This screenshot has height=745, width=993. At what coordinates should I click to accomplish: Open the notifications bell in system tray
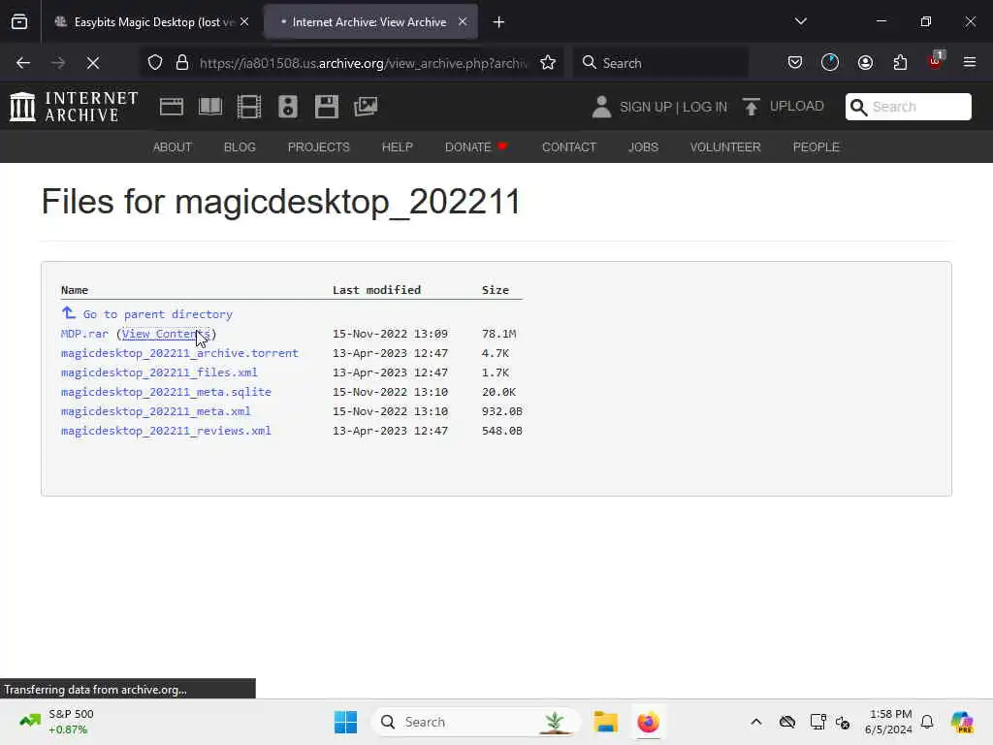[x=927, y=722]
